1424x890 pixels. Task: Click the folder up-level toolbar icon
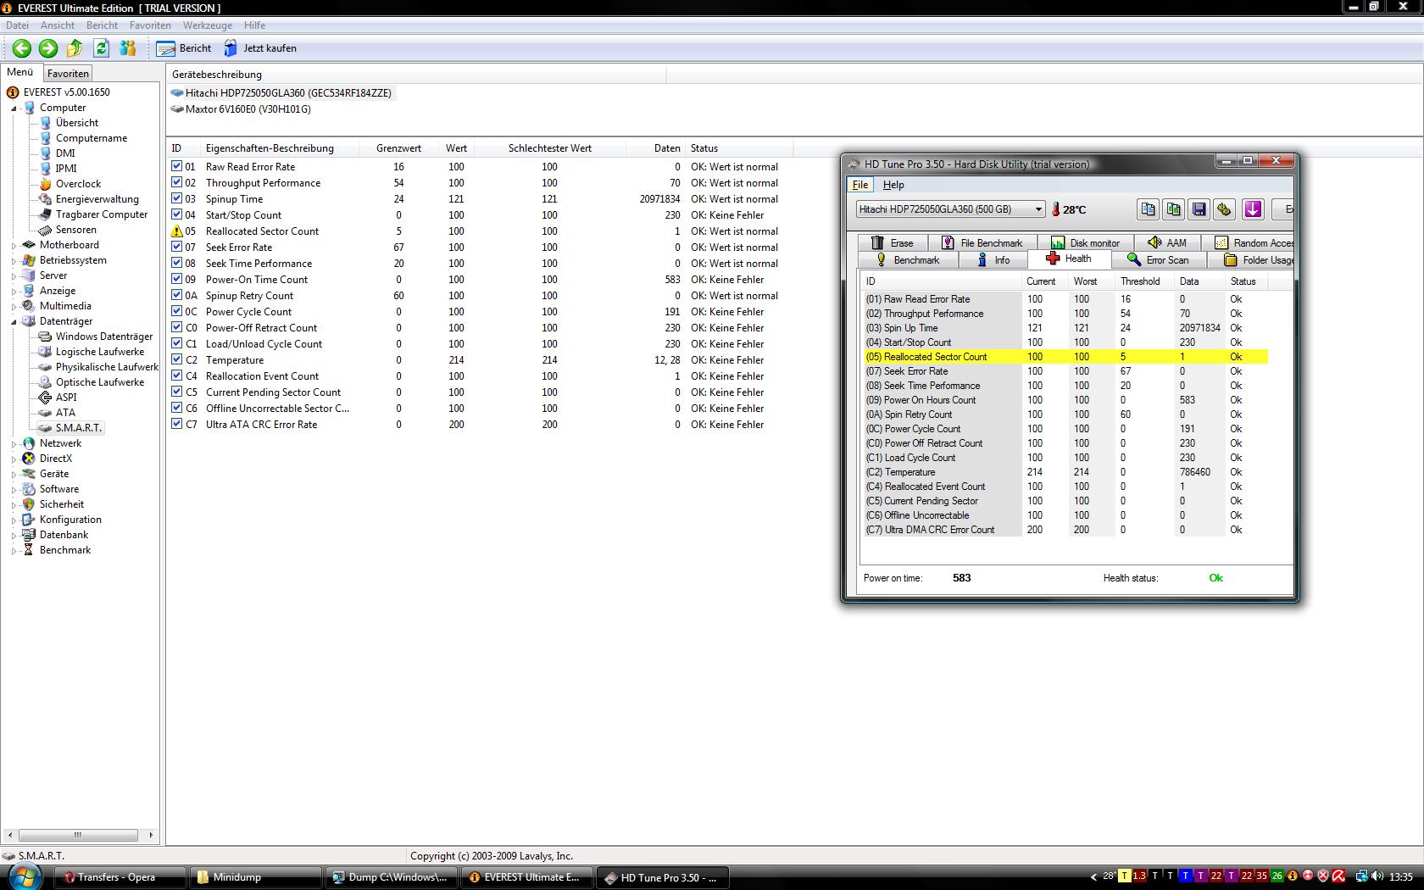point(75,48)
